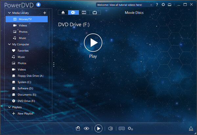Click the DVD Drive (F:) heading
Screen dimensions: 197x135
pos(74,25)
